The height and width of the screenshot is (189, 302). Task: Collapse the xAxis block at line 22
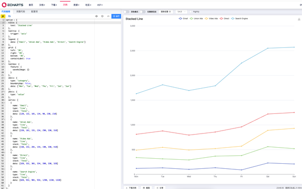tap(5, 78)
